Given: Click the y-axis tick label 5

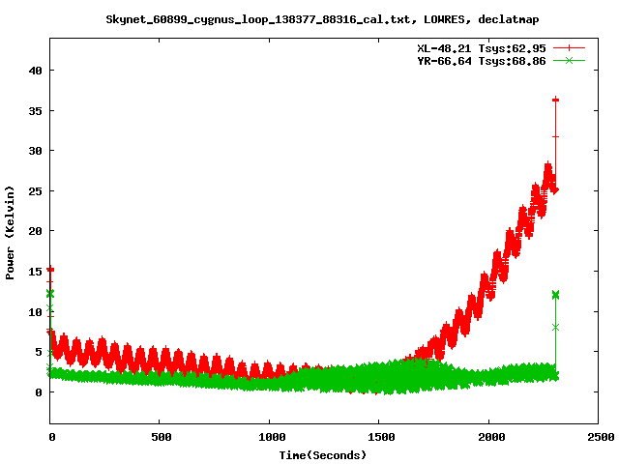Looking at the screenshot, I should [39, 352].
